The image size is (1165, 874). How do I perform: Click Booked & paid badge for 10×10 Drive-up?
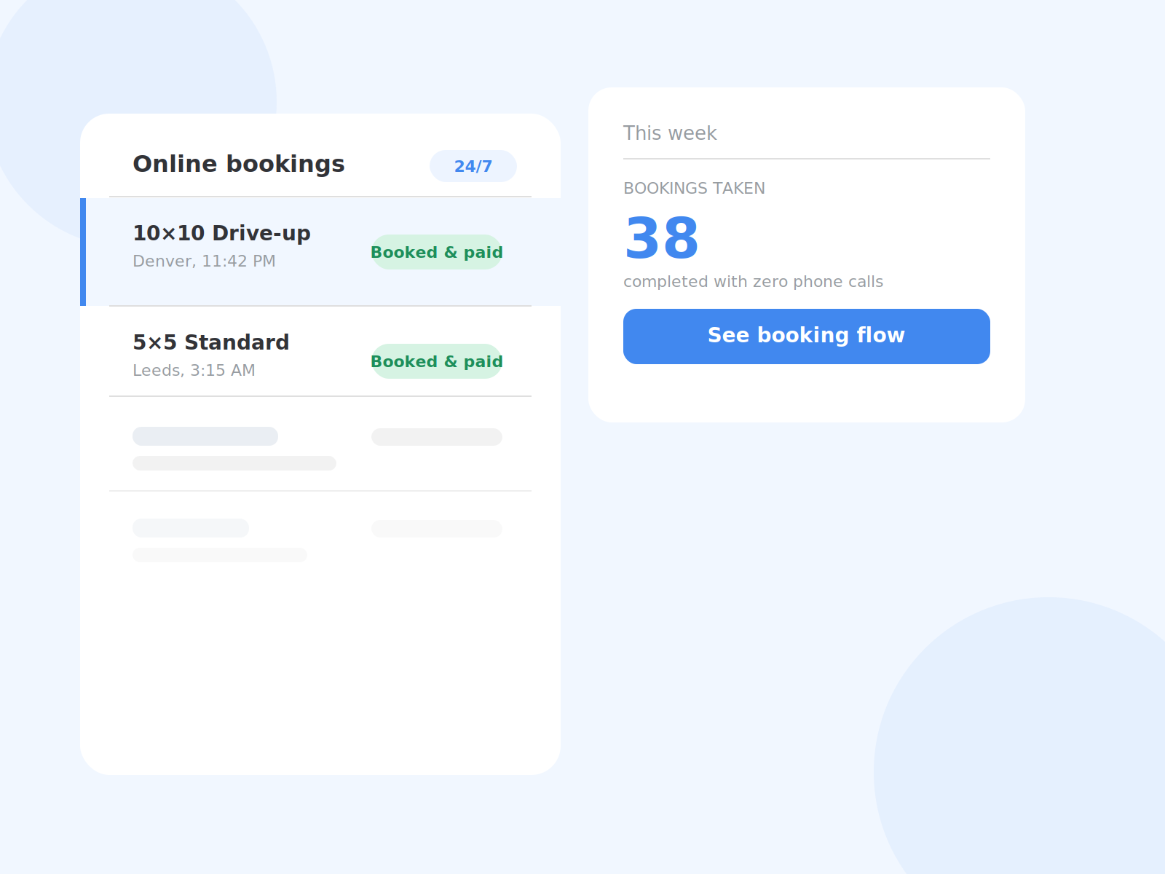437,252
